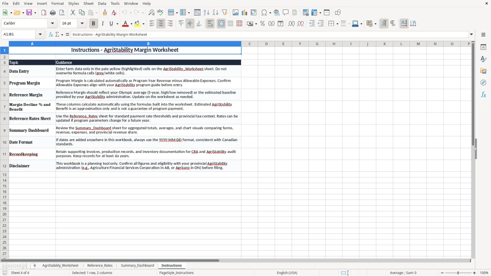The width and height of the screenshot is (491, 276).
Task: Clear direct formatting
Action: (114, 13)
